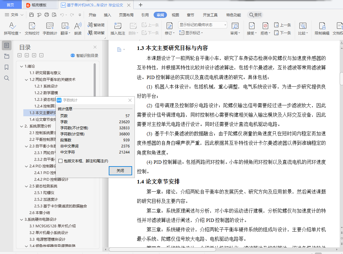343x254 pixels.
Task: Convert traditional to simplified (繁转简)
Action: 96,25
